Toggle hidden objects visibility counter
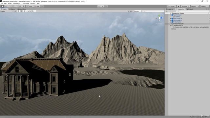The width and height of the screenshot is (210, 118). 30,11
